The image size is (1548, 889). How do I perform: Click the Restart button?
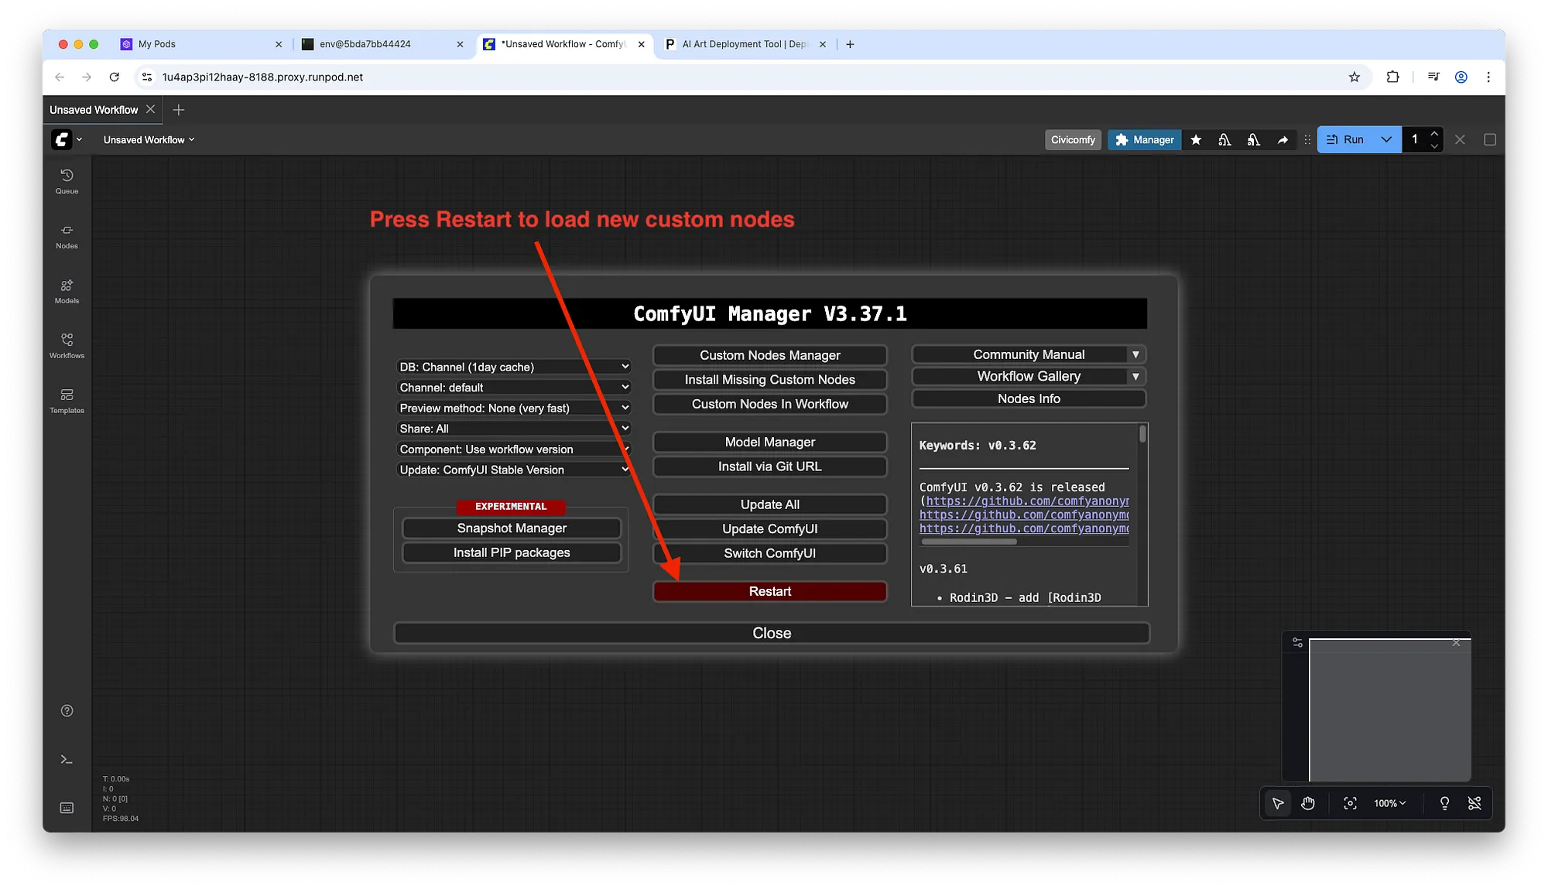coord(769,591)
